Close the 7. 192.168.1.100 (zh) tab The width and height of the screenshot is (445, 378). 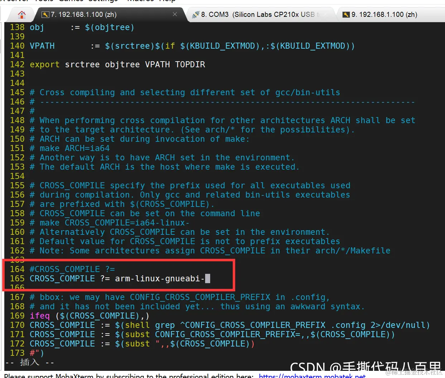pos(175,14)
